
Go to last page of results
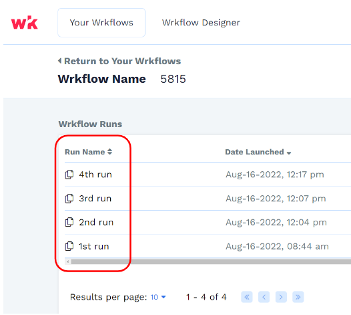tap(298, 297)
